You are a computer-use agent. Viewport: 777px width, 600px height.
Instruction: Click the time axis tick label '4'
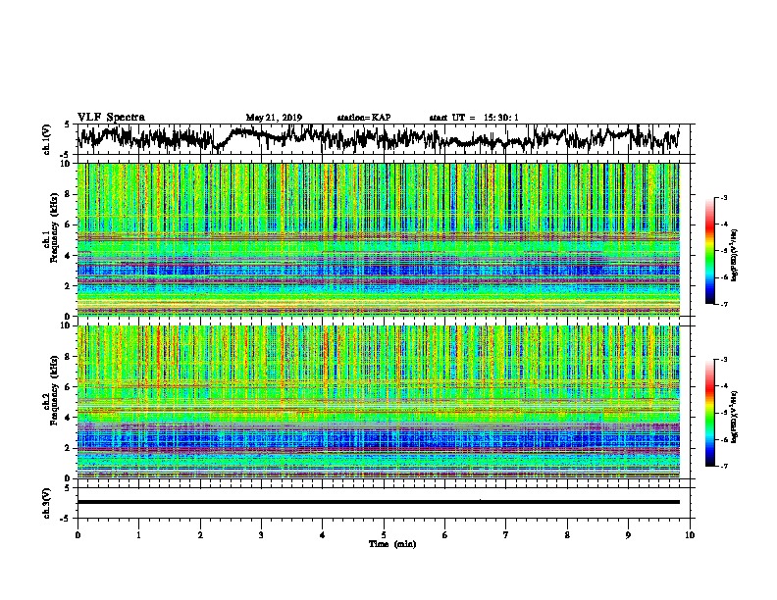(323, 535)
